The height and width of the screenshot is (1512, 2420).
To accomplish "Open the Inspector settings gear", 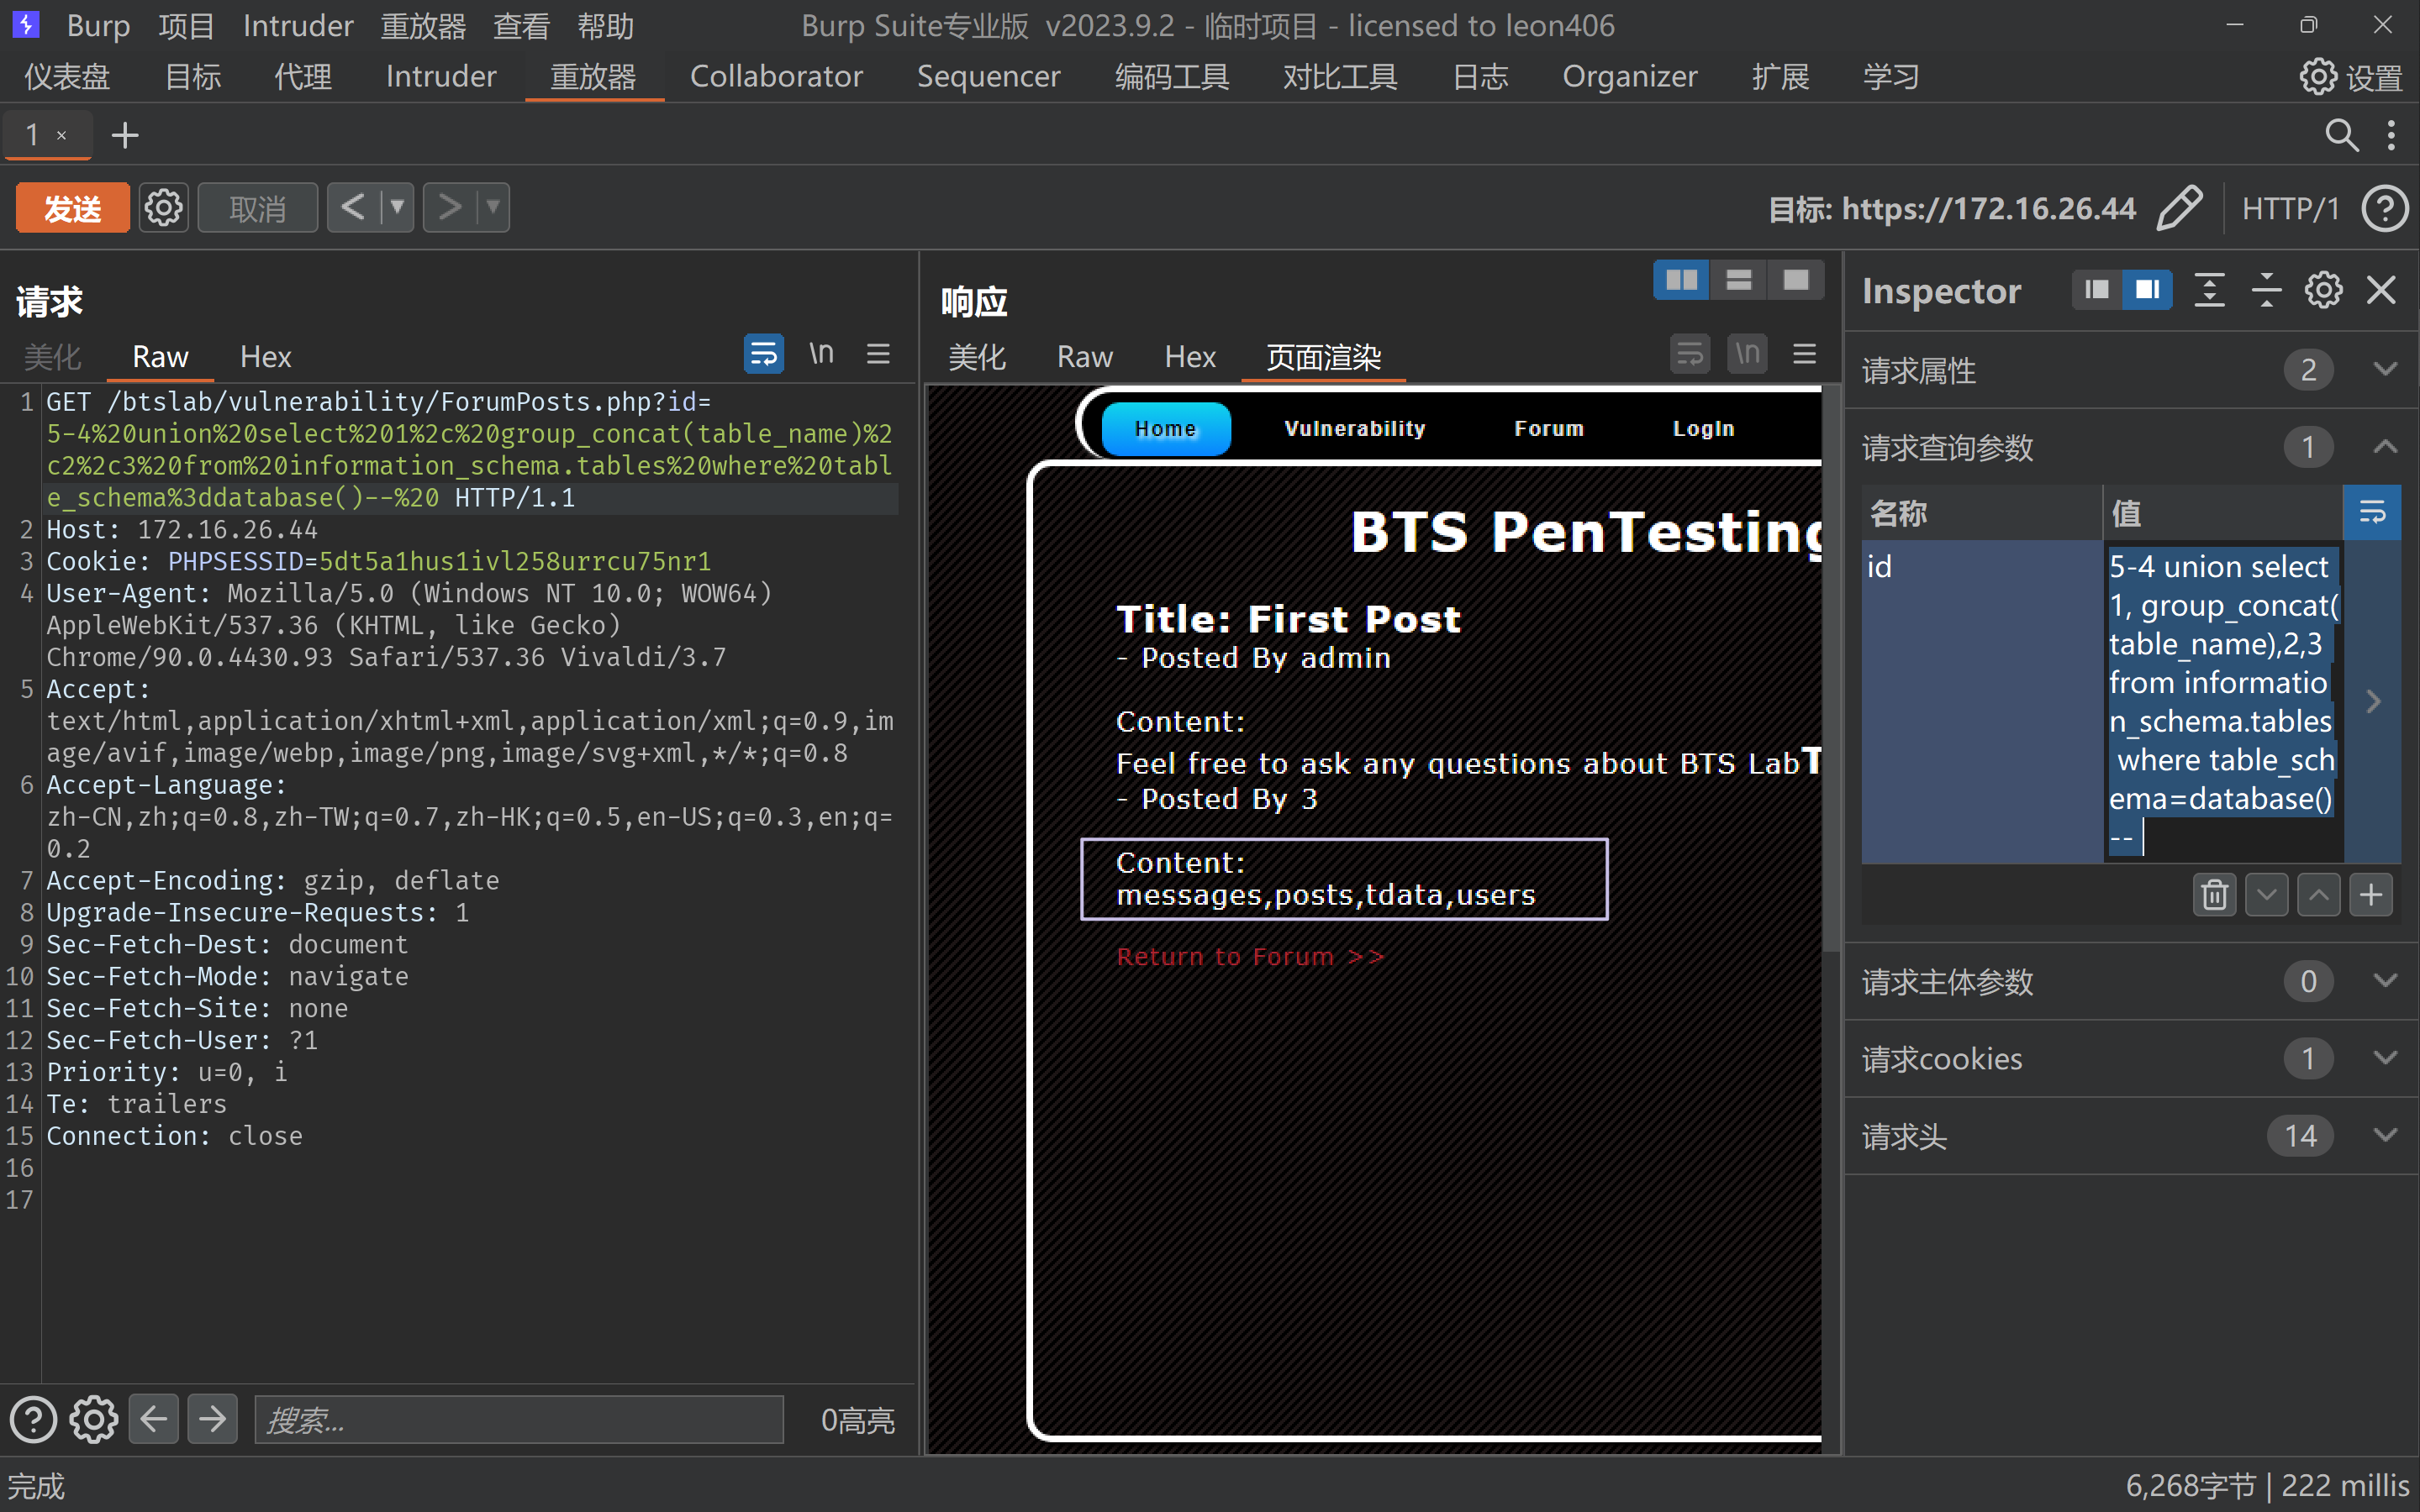I will [x=2323, y=291].
